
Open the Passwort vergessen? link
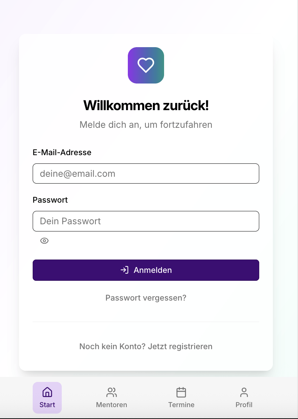pyautogui.click(x=146, y=298)
